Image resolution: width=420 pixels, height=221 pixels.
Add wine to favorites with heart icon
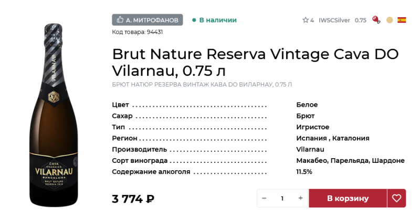(x=396, y=198)
